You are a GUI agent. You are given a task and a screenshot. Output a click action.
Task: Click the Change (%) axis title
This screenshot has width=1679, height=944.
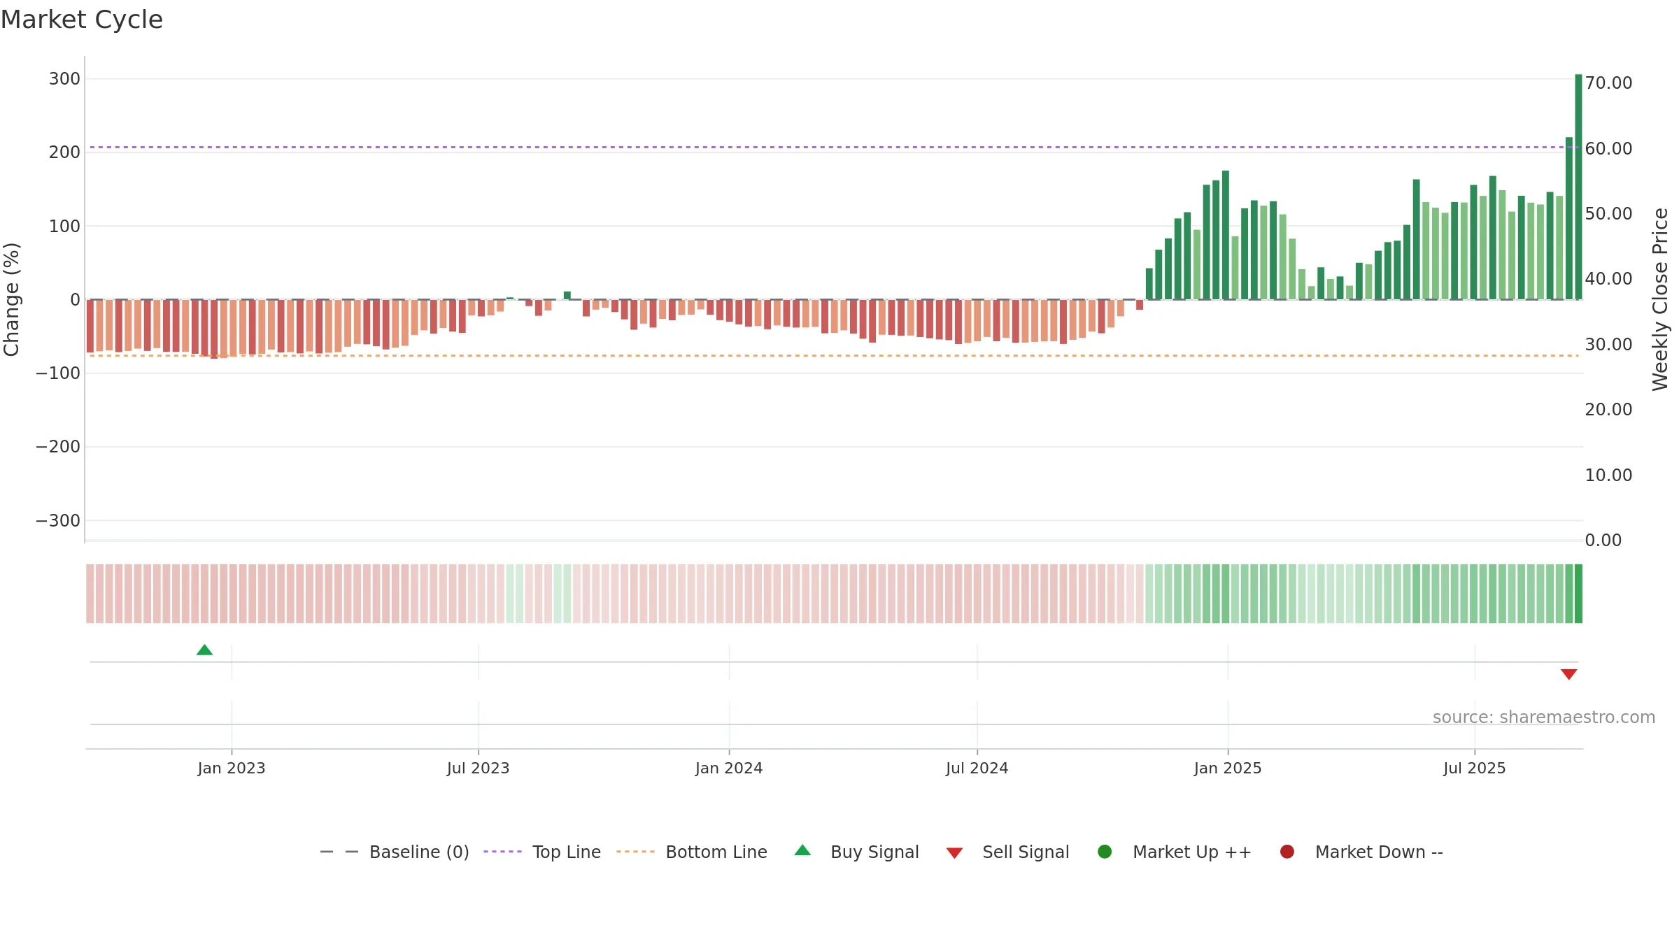pyautogui.click(x=11, y=299)
